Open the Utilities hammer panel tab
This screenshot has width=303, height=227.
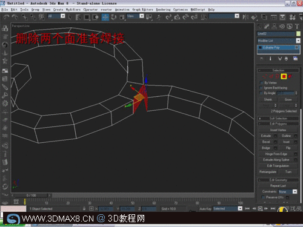pyautogui.click(x=297, y=27)
